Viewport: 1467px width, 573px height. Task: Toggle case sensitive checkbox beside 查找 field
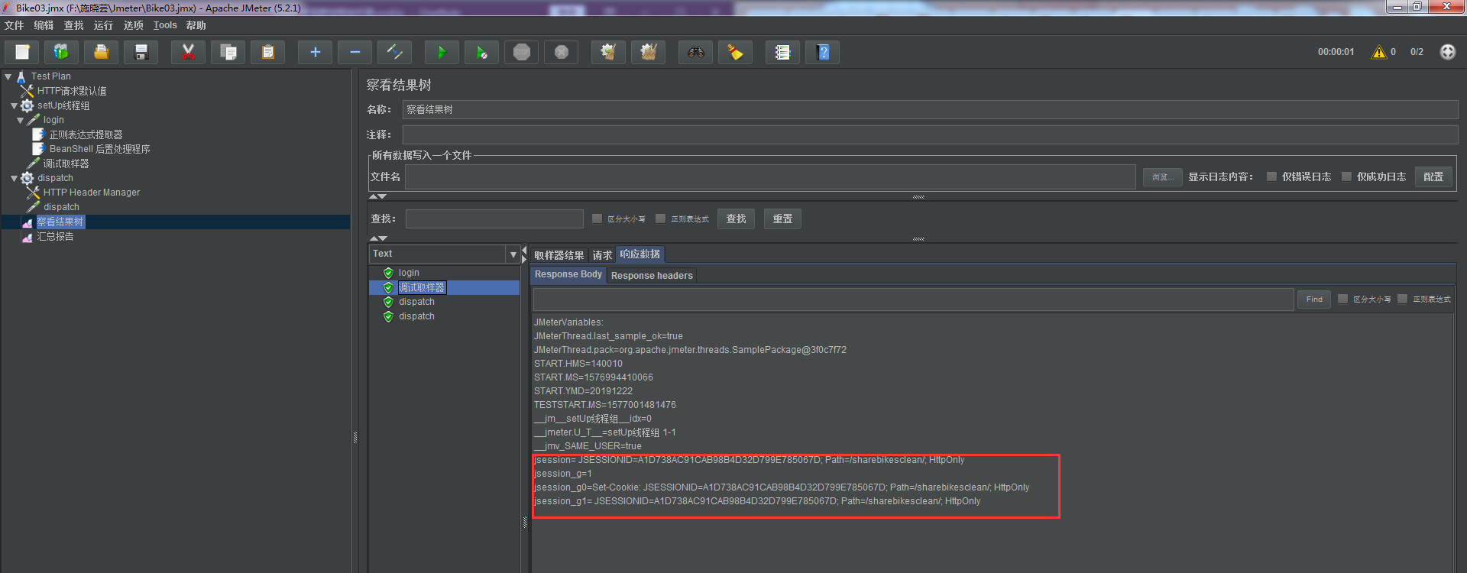[x=597, y=219]
